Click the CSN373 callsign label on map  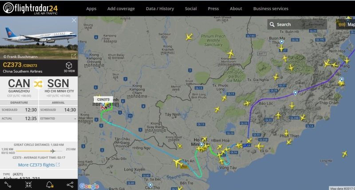[x=103, y=99]
